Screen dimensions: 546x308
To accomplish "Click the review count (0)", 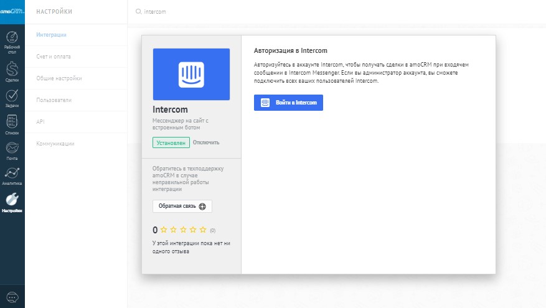I will [x=213, y=230].
